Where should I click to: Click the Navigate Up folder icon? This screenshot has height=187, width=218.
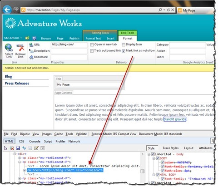pyautogui.click(x=27, y=38)
